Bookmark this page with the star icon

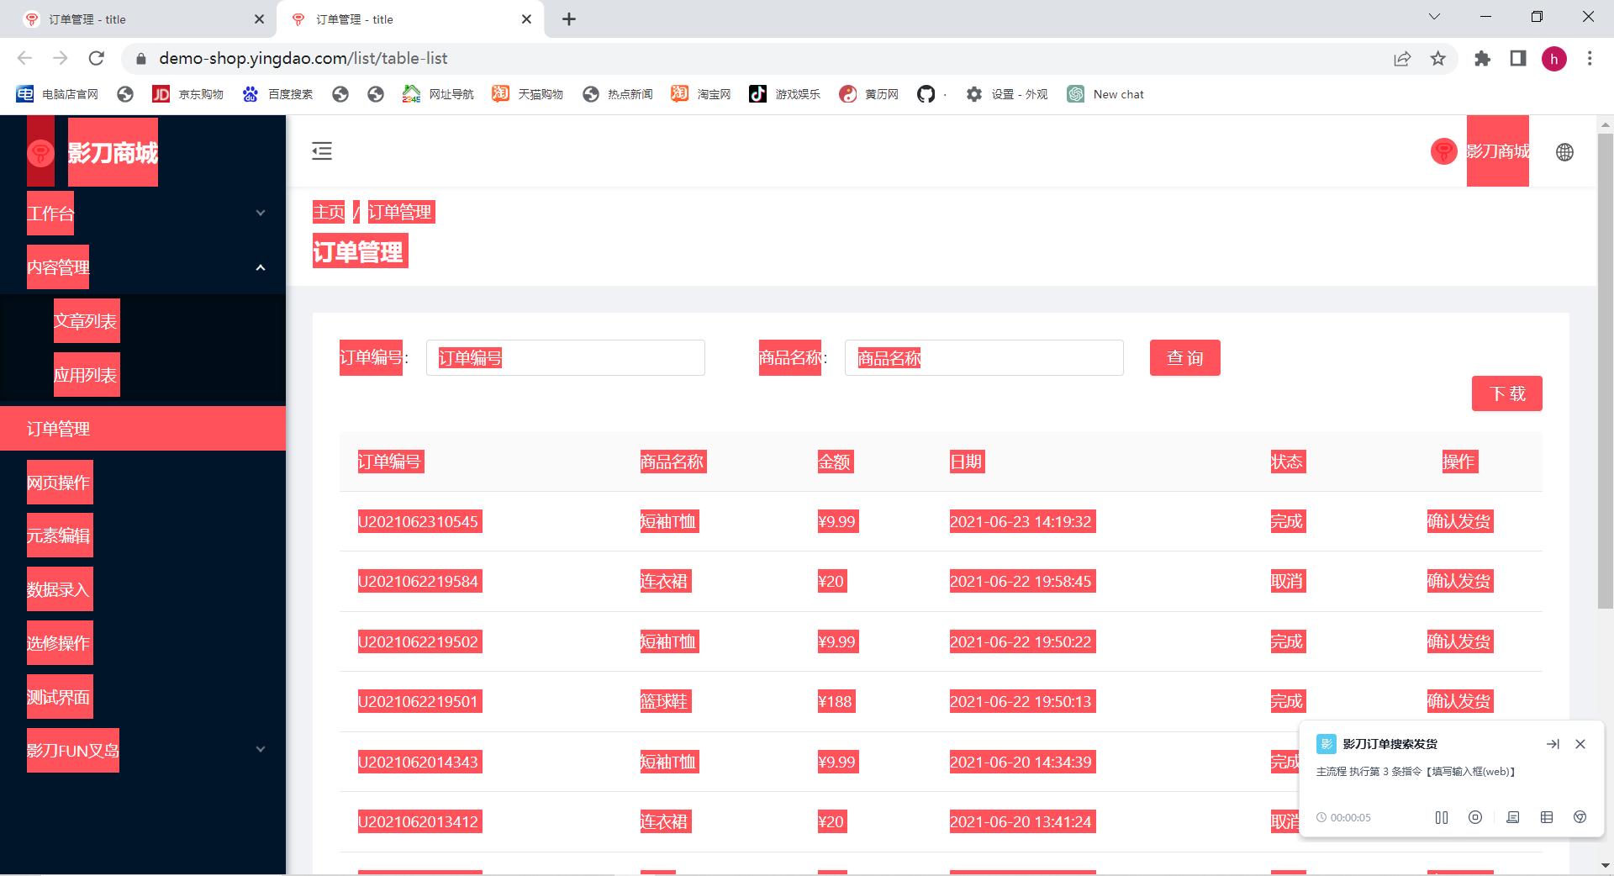pos(1438,58)
